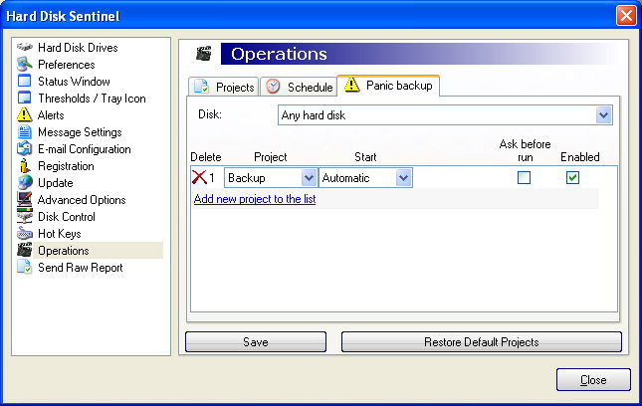642x406 pixels.
Task: Open Send Raw Report page
Action: (81, 268)
